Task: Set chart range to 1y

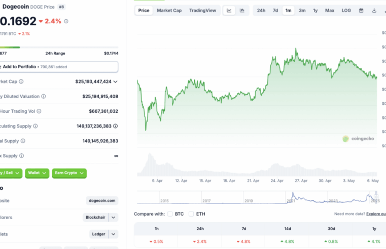Action: [x=315, y=10]
